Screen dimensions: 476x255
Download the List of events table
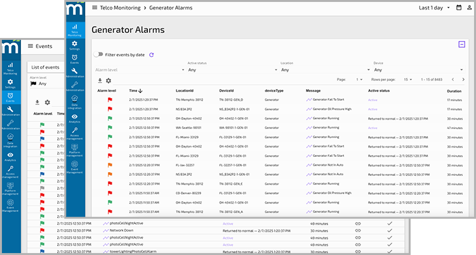click(37, 103)
